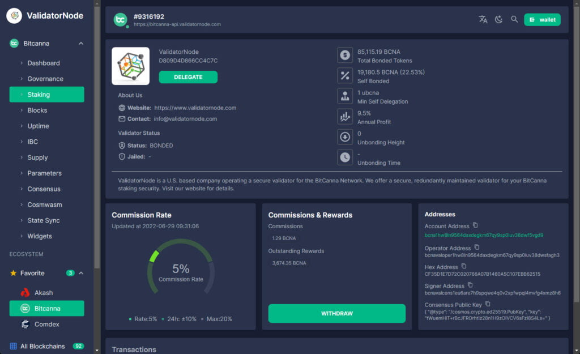Select Bitcanna in the Favorite list

pos(46,308)
